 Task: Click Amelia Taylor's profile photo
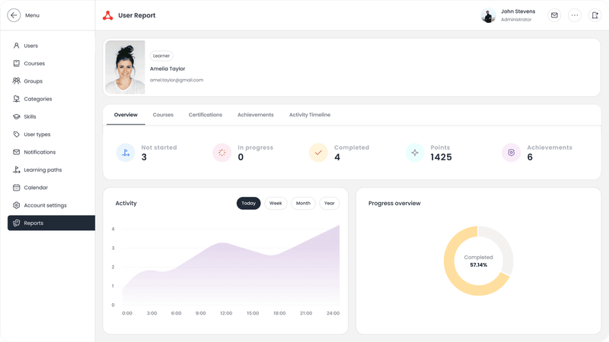pos(125,68)
